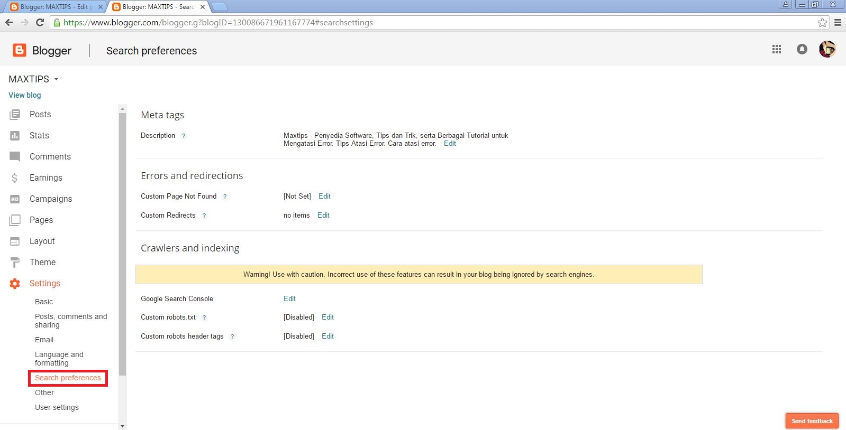
Task: Open a new browser tab
Action: [x=220, y=7]
